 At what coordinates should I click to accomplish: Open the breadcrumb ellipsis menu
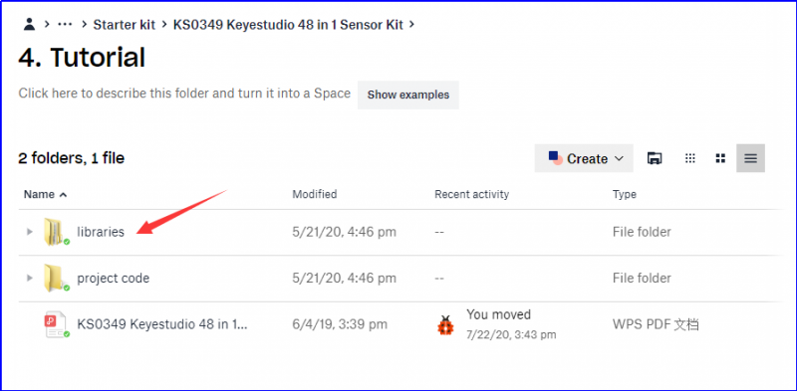click(65, 24)
